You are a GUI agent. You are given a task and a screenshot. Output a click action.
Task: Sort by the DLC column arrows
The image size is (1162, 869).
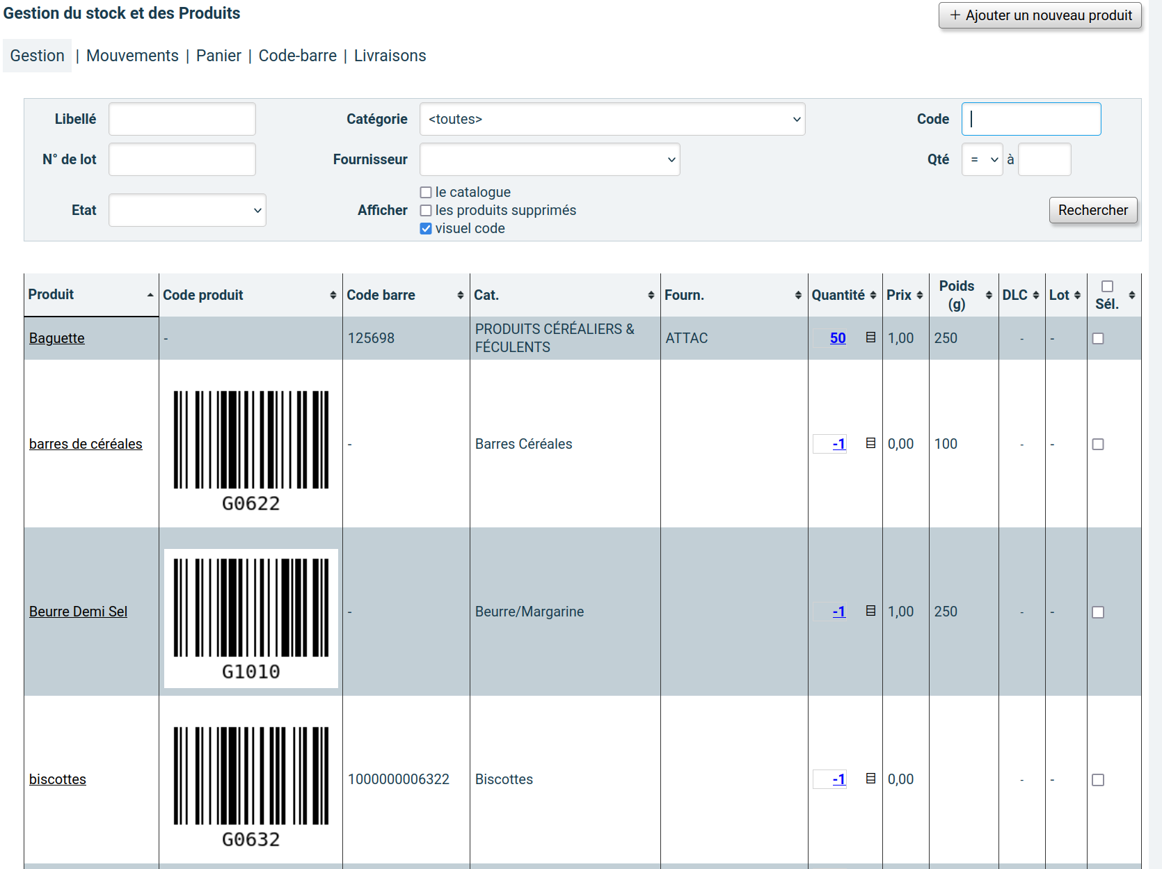(x=1036, y=295)
